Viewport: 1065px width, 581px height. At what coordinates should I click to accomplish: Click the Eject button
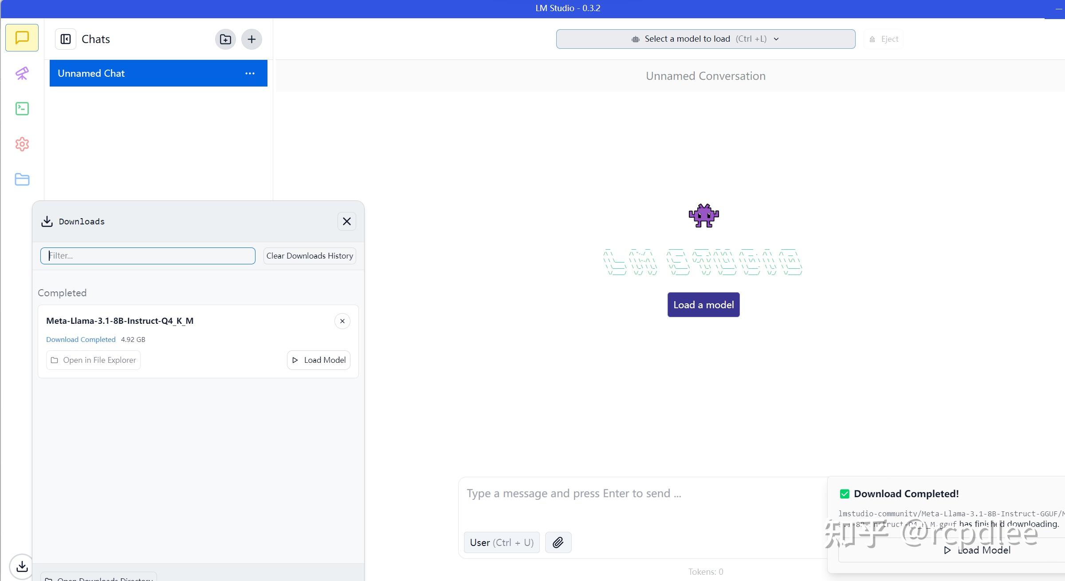884,39
